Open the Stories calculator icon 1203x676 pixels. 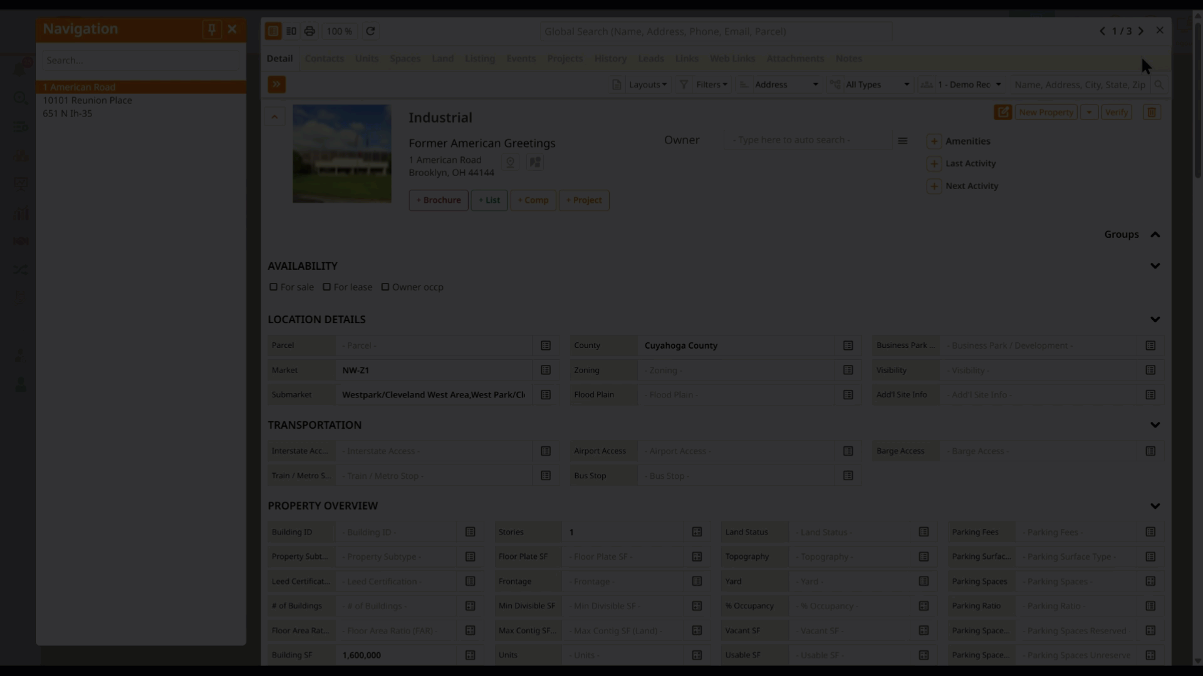pyautogui.click(x=697, y=532)
